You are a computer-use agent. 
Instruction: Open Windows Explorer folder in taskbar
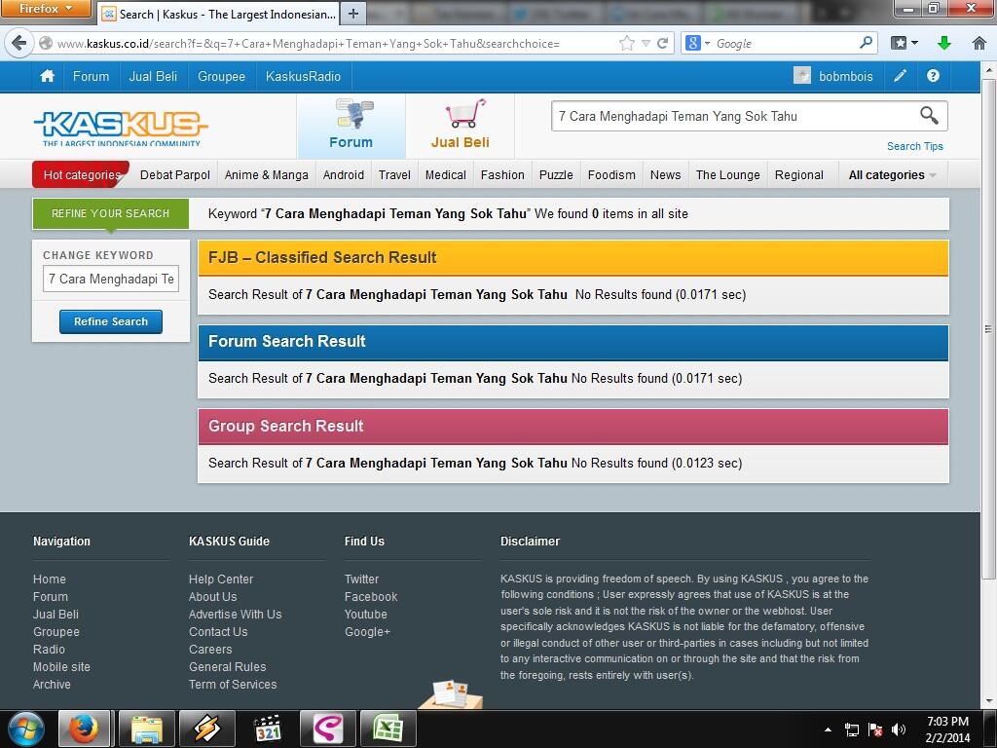tap(147, 729)
